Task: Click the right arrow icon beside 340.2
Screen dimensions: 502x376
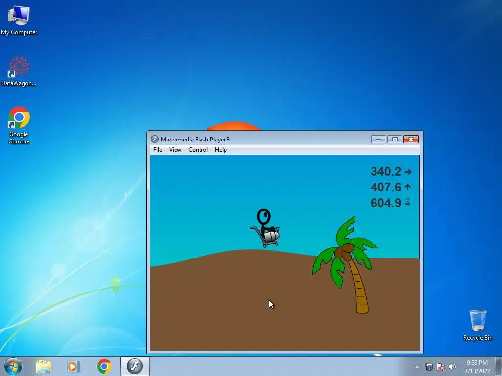Action: [x=408, y=172]
